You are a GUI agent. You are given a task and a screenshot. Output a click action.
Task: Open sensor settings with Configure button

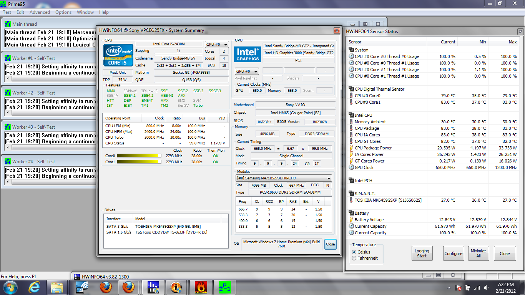[x=454, y=254]
